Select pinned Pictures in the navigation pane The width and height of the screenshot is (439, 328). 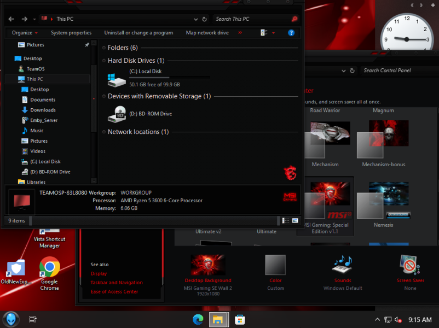pyautogui.click(x=35, y=45)
